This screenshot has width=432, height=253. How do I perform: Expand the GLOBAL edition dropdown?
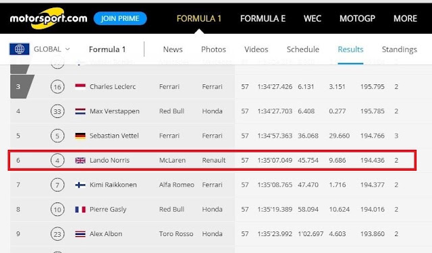[x=52, y=49]
